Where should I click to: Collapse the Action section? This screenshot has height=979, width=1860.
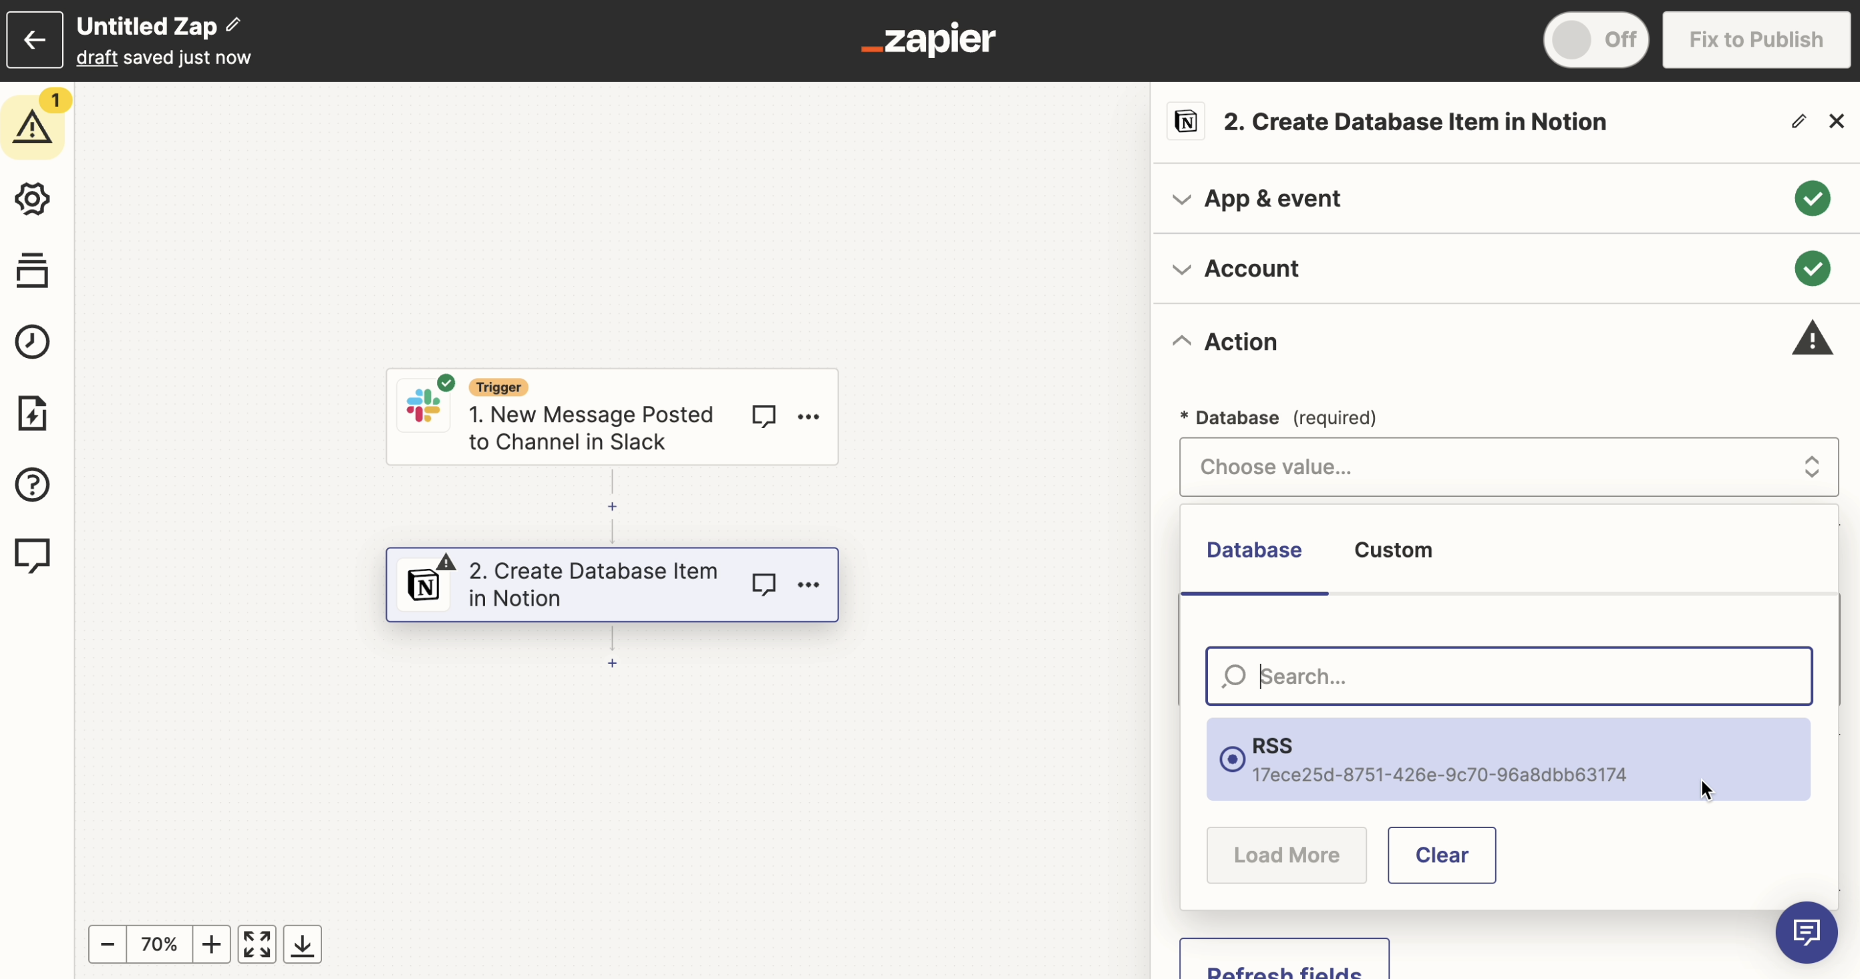click(x=1240, y=341)
